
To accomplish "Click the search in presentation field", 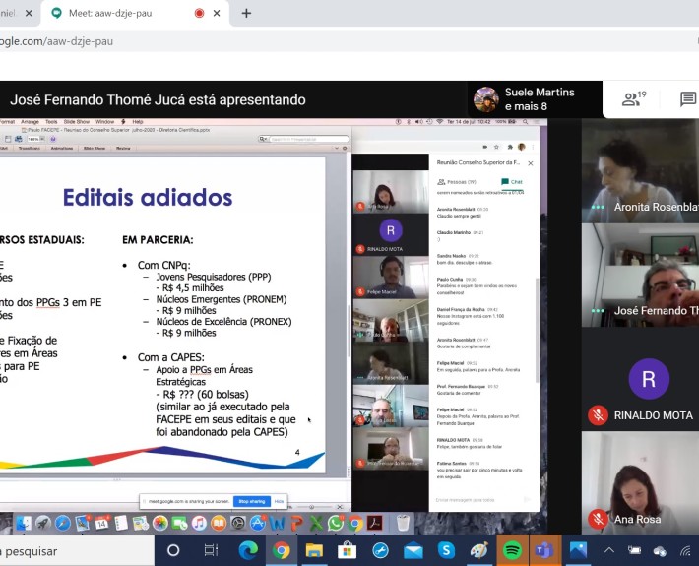I will point(307,139).
